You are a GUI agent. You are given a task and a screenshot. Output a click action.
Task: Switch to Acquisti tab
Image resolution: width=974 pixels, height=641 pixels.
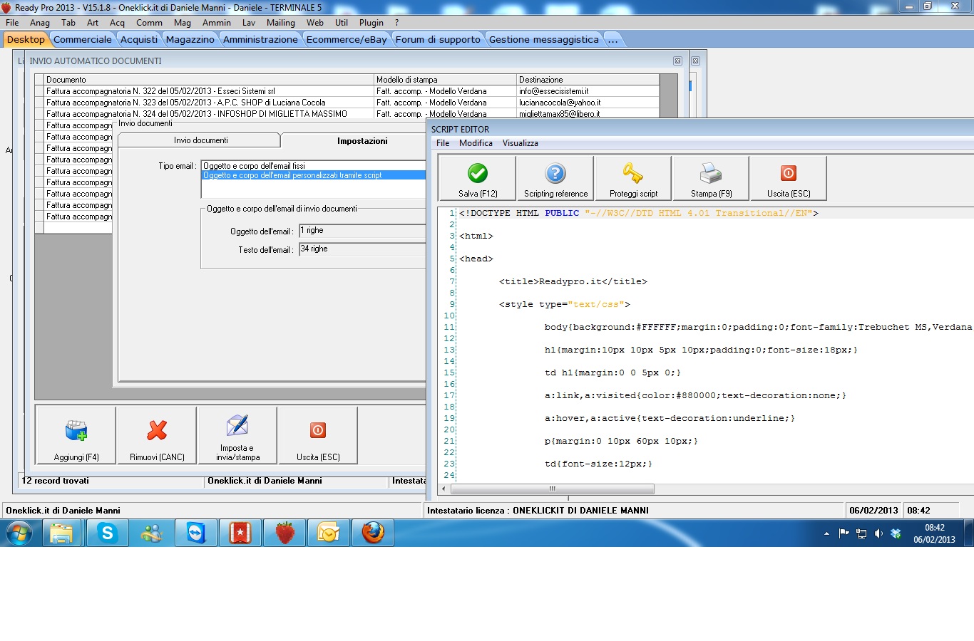pyautogui.click(x=139, y=39)
